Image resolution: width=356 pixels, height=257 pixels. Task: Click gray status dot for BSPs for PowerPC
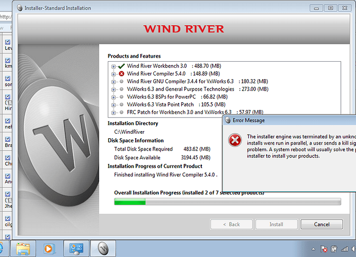point(122,97)
